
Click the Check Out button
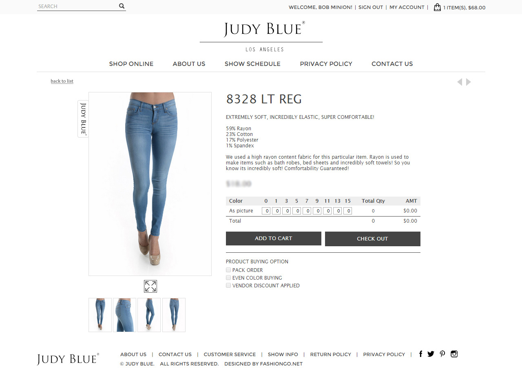point(373,239)
